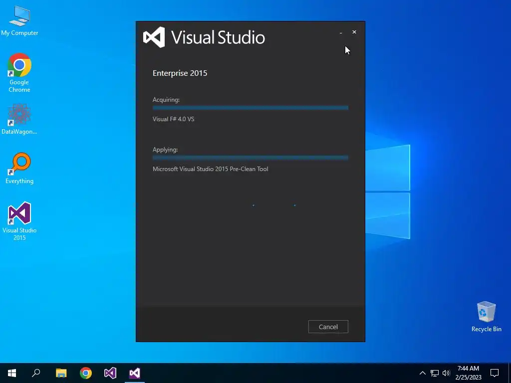Click the Visual Studio logo in installer header
The image size is (511, 383).
pos(204,37)
